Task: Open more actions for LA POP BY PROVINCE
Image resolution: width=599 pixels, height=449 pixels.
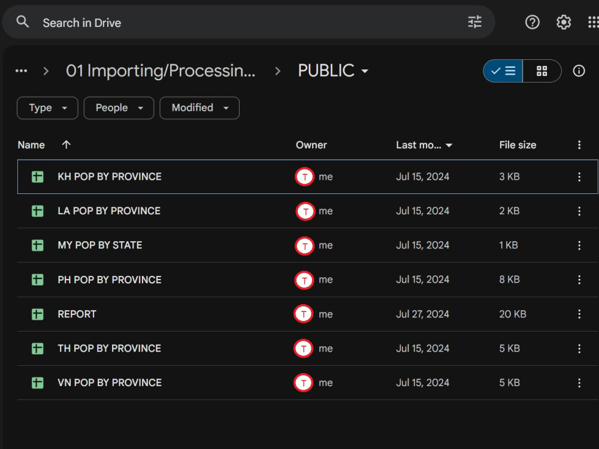Action: pos(579,211)
